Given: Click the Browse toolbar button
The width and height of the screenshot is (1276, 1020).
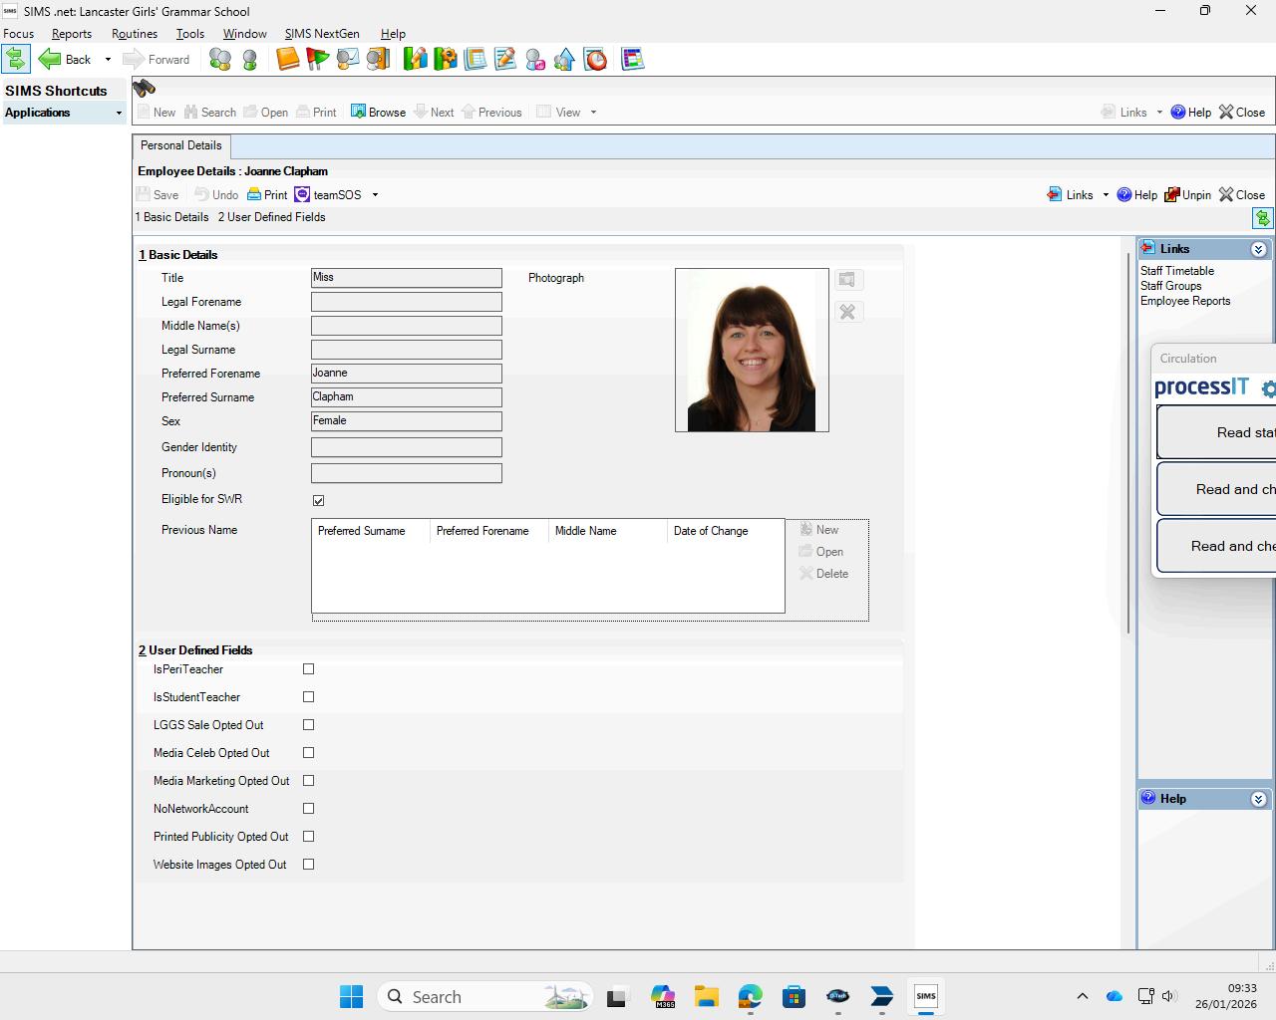Looking at the screenshot, I should click(378, 112).
